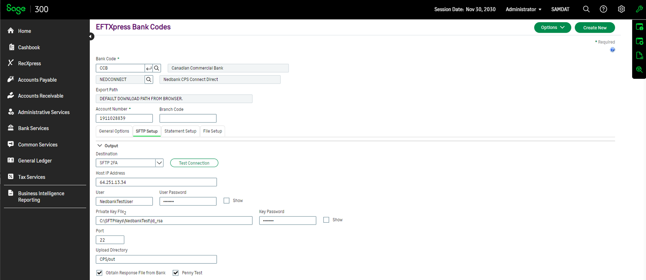Click the Port field showing 22

pyautogui.click(x=110, y=240)
